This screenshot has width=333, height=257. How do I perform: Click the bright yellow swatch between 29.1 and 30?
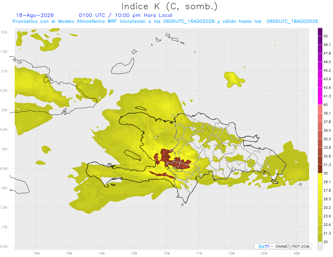click(x=320, y=177)
